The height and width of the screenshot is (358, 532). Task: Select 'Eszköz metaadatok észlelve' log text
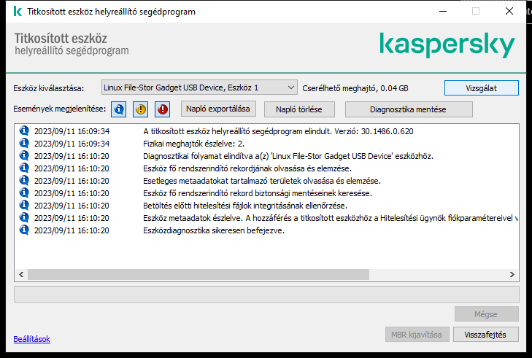331,218
